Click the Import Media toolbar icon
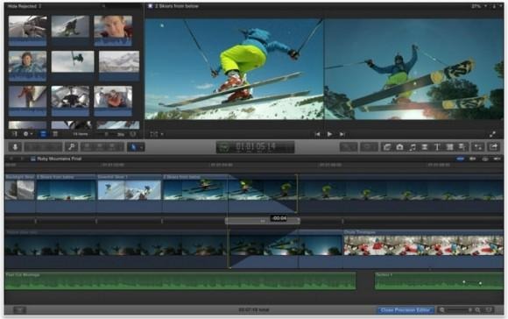The image size is (508, 319). (15, 147)
